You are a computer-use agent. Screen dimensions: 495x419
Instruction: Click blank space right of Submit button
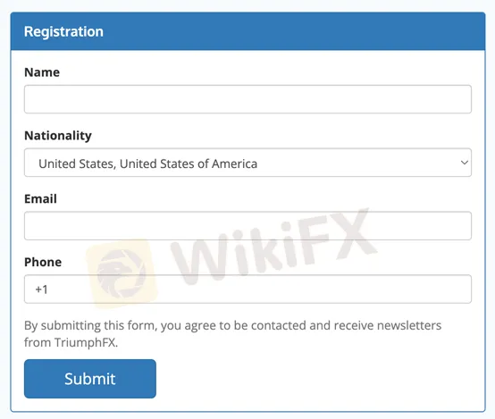click(319, 379)
